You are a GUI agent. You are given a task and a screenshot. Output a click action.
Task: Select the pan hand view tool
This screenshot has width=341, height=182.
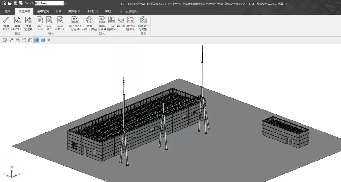[11, 40]
